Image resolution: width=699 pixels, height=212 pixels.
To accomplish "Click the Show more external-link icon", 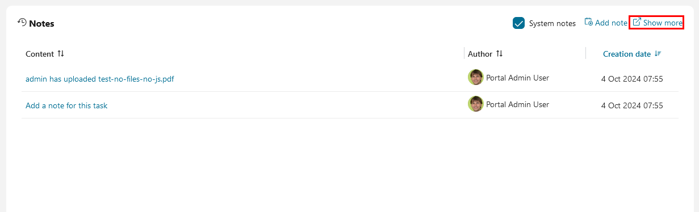I will [637, 22].
